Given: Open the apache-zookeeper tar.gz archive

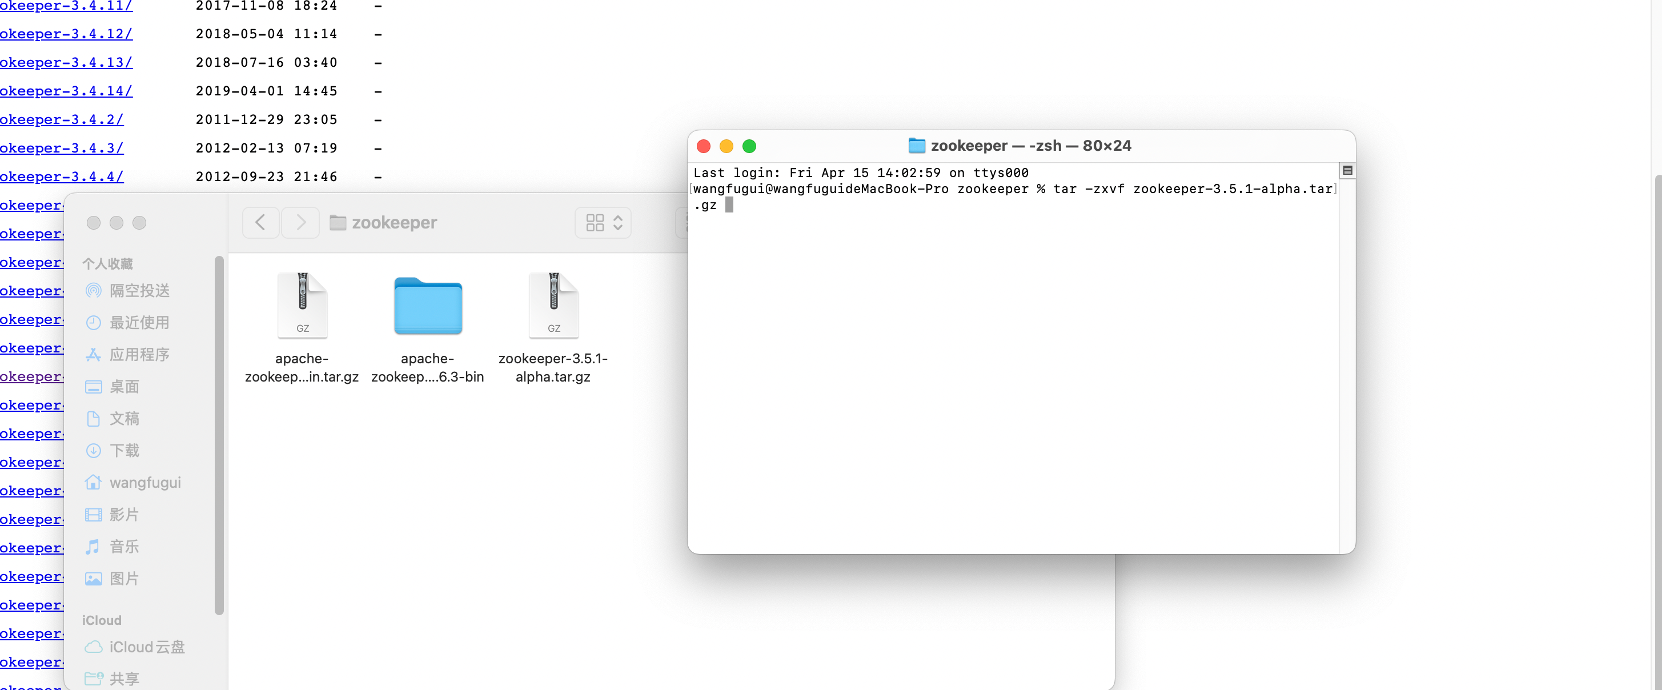Looking at the screenshot, I should pos(302,307).
